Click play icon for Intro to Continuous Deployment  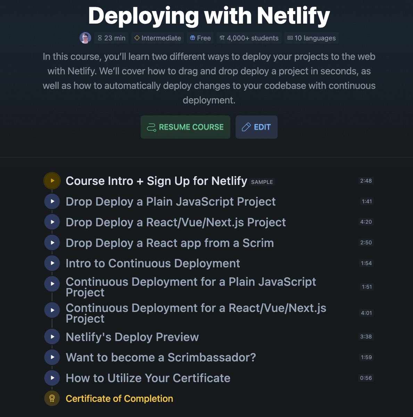[x=52, y=263]
